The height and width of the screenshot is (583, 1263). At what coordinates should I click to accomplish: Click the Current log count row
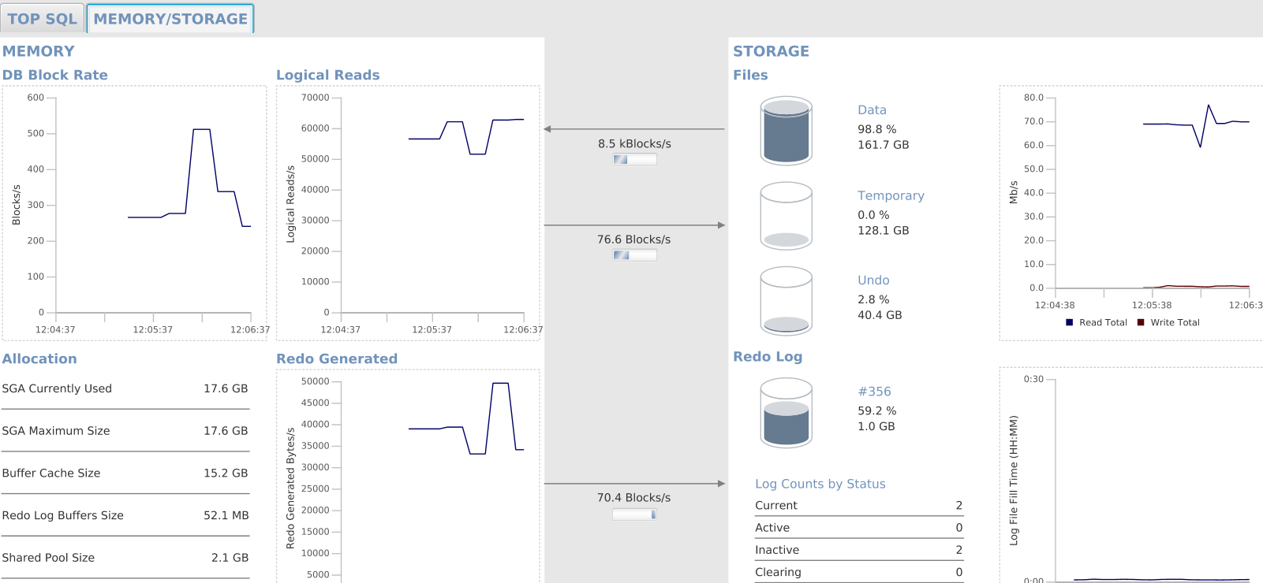[859, 506]
